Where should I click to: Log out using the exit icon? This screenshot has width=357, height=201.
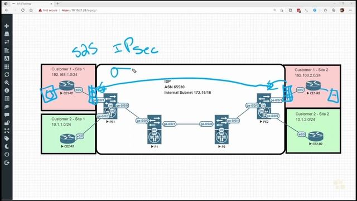(x=7, y=162)
